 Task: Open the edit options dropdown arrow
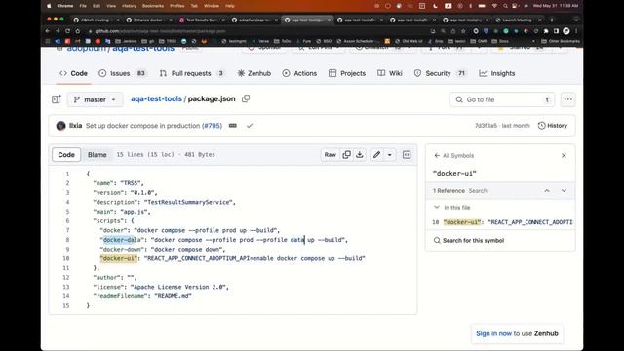point(390,155)
